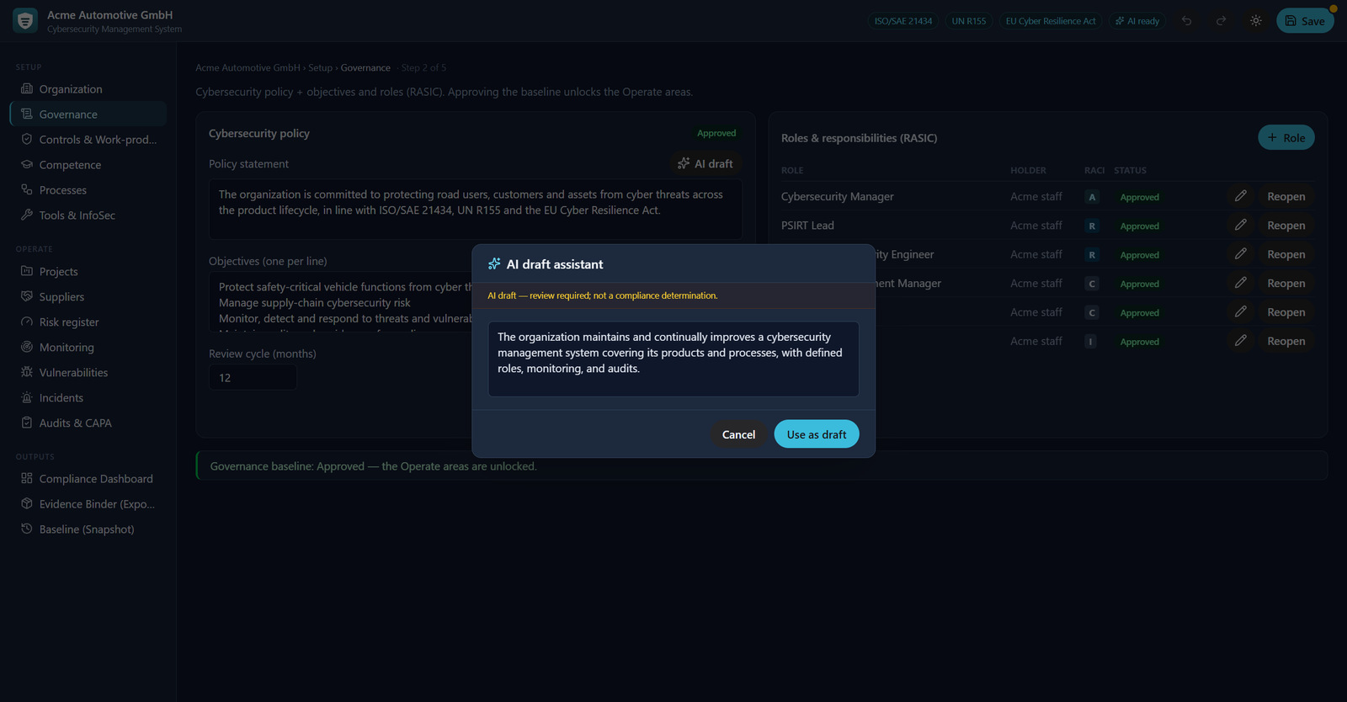Click the Compliance Dashboard grid icon
The height and width of the screenshot is (702, 1347).
tap(27, 478)
